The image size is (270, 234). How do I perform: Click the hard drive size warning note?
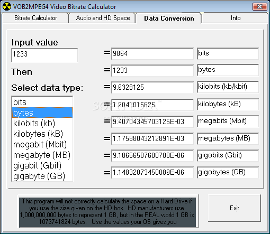coord(107,212)
